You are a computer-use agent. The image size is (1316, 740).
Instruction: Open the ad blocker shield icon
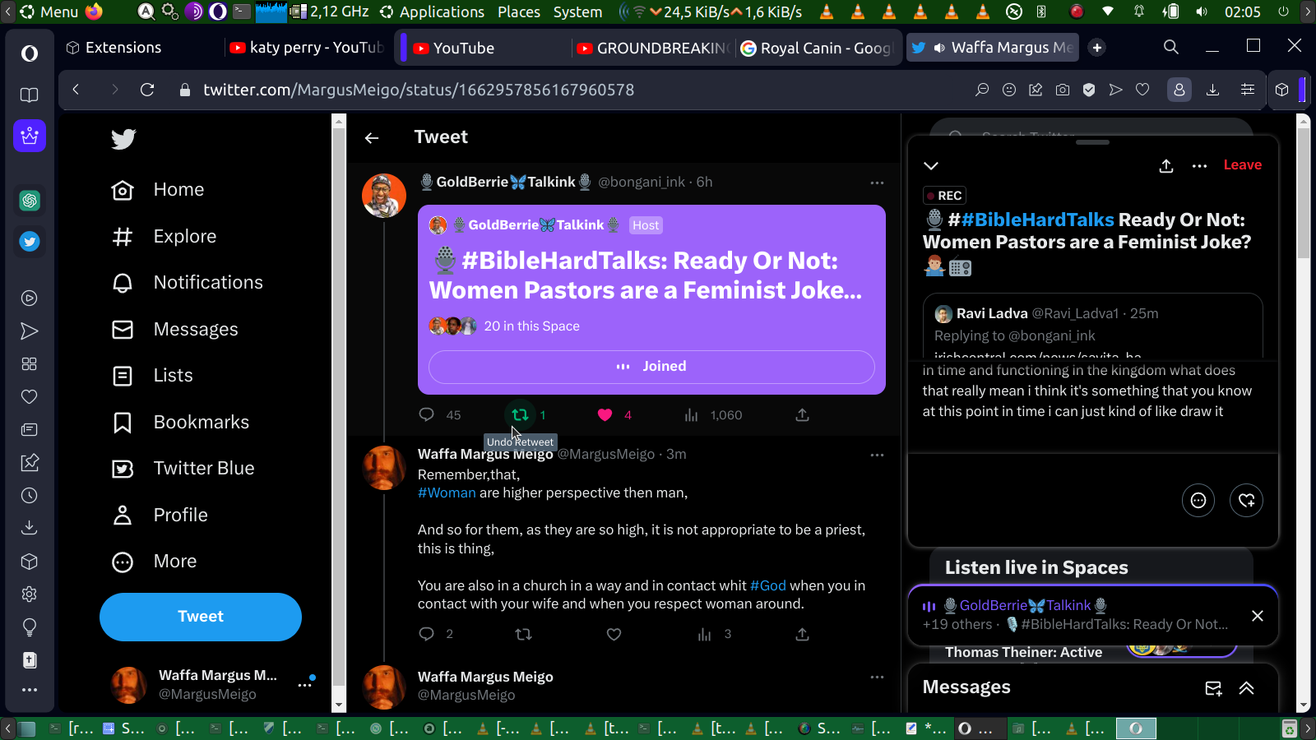pyautogui.click(x=1089, y=90)
